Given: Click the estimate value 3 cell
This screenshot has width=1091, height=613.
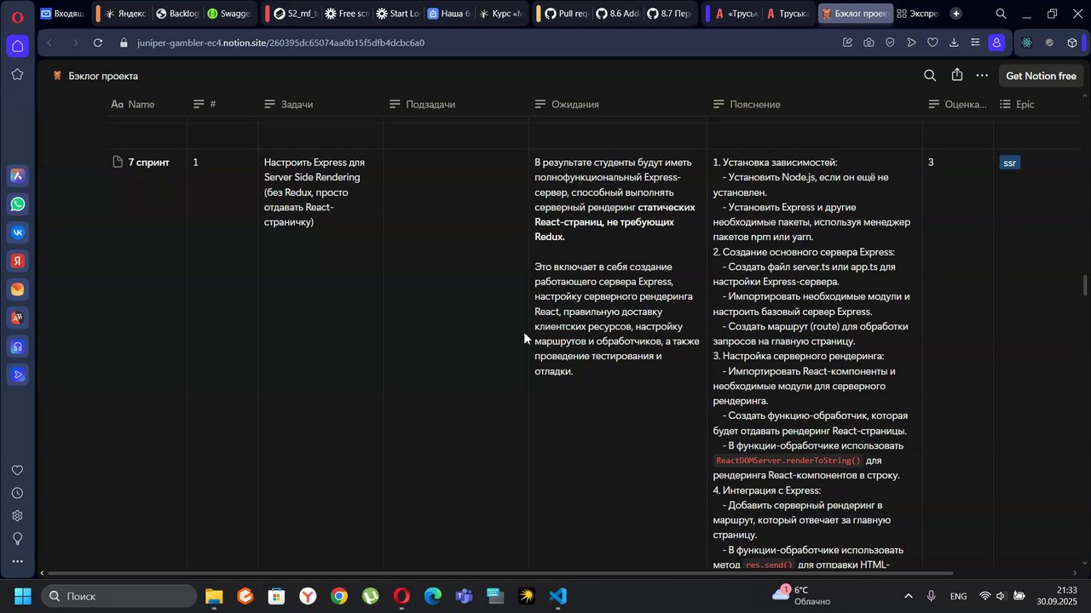Looking at the screenshot, I should 931,163.
